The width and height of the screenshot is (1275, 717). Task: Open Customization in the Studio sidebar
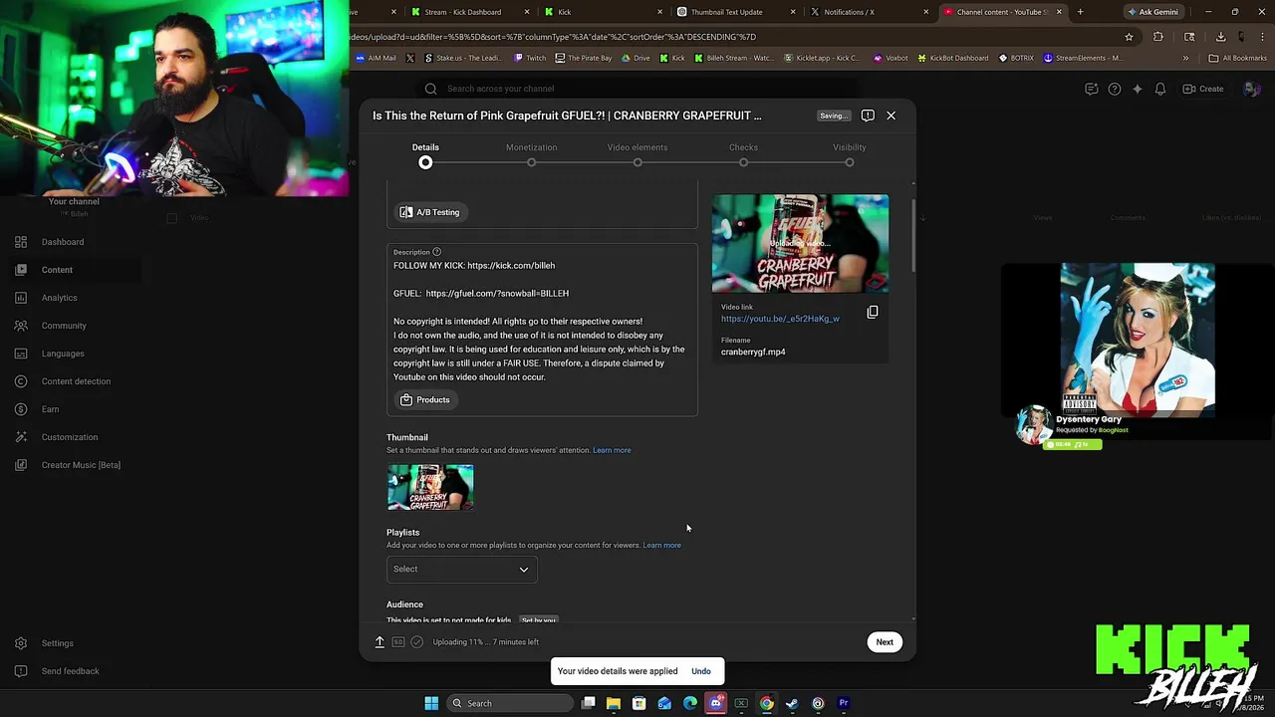(x=70, y=437)
